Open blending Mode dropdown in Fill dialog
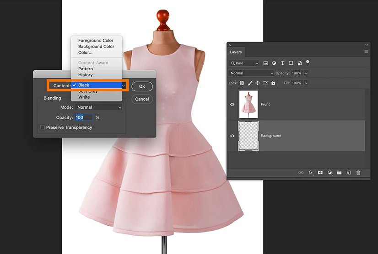This screenshot has height=254, width=378. (98, 107)
